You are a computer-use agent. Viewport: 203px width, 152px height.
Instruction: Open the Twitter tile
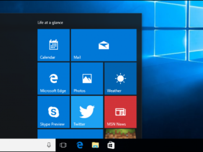coord(87,112)
